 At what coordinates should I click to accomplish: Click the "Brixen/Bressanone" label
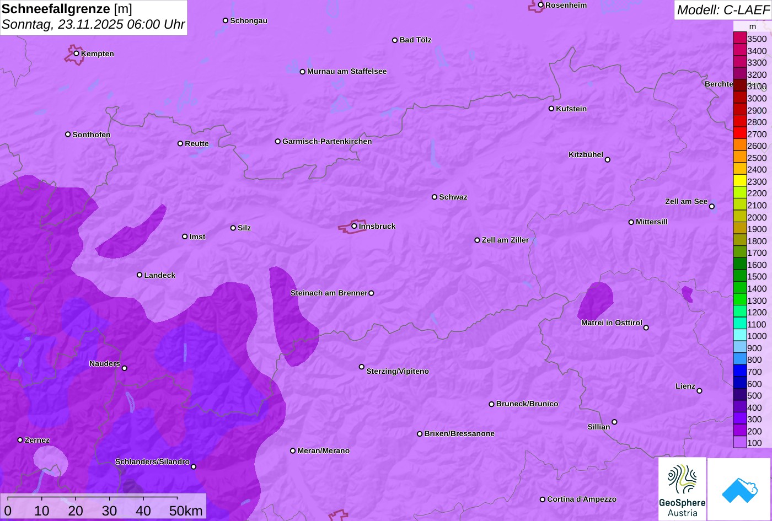(x=459, y=434)
